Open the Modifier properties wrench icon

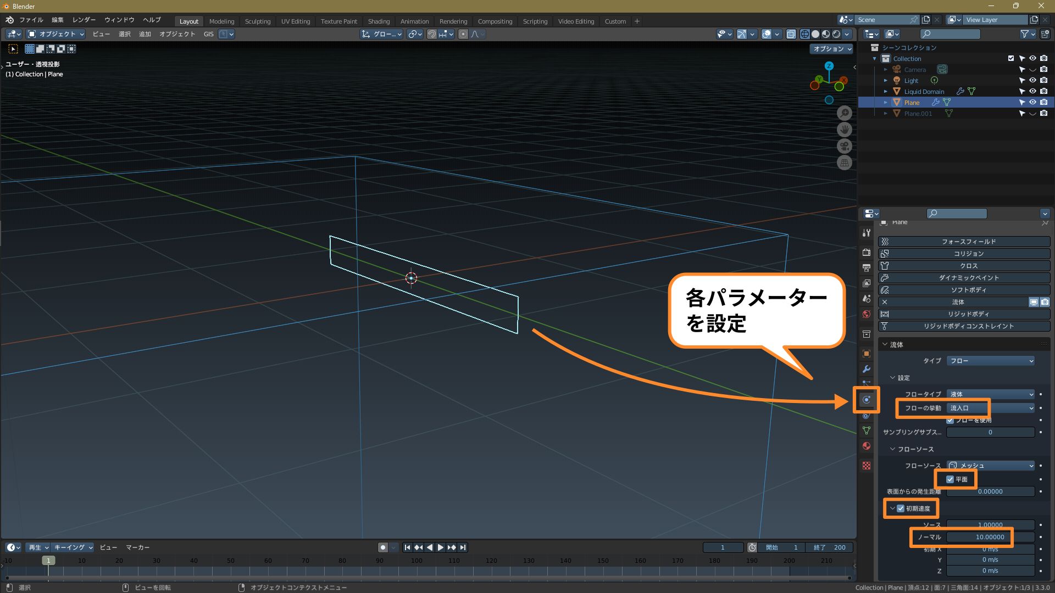point(867,369)
